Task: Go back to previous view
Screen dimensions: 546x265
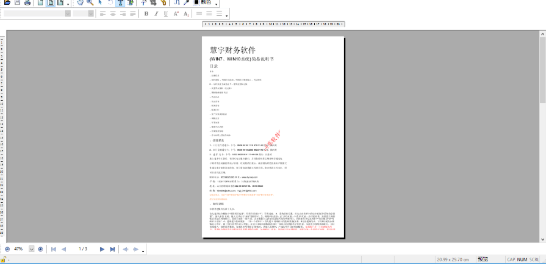Action: [x=125, y=249]
